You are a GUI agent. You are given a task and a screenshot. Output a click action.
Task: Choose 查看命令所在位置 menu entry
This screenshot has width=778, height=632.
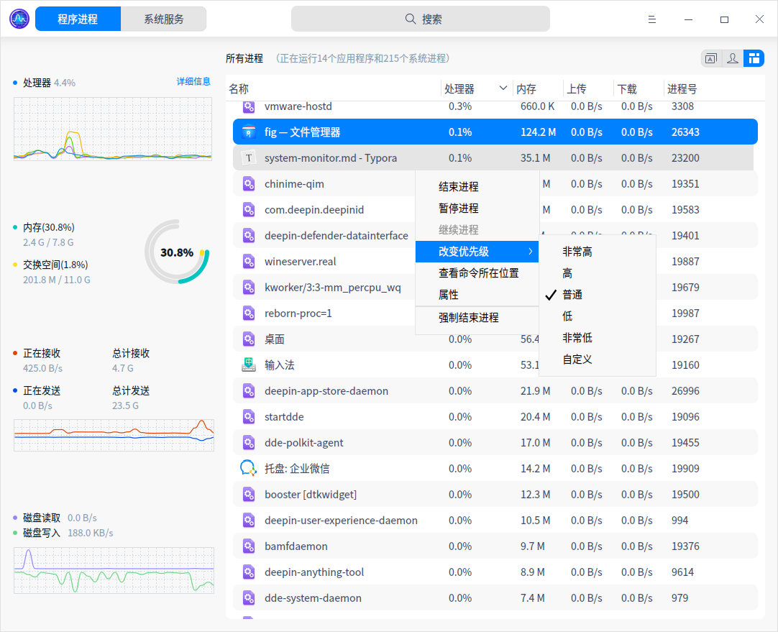click(477, 273)
